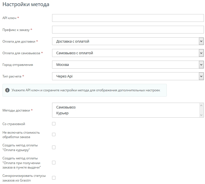Click the info icon in the API key notice

[x=7, y=90]
